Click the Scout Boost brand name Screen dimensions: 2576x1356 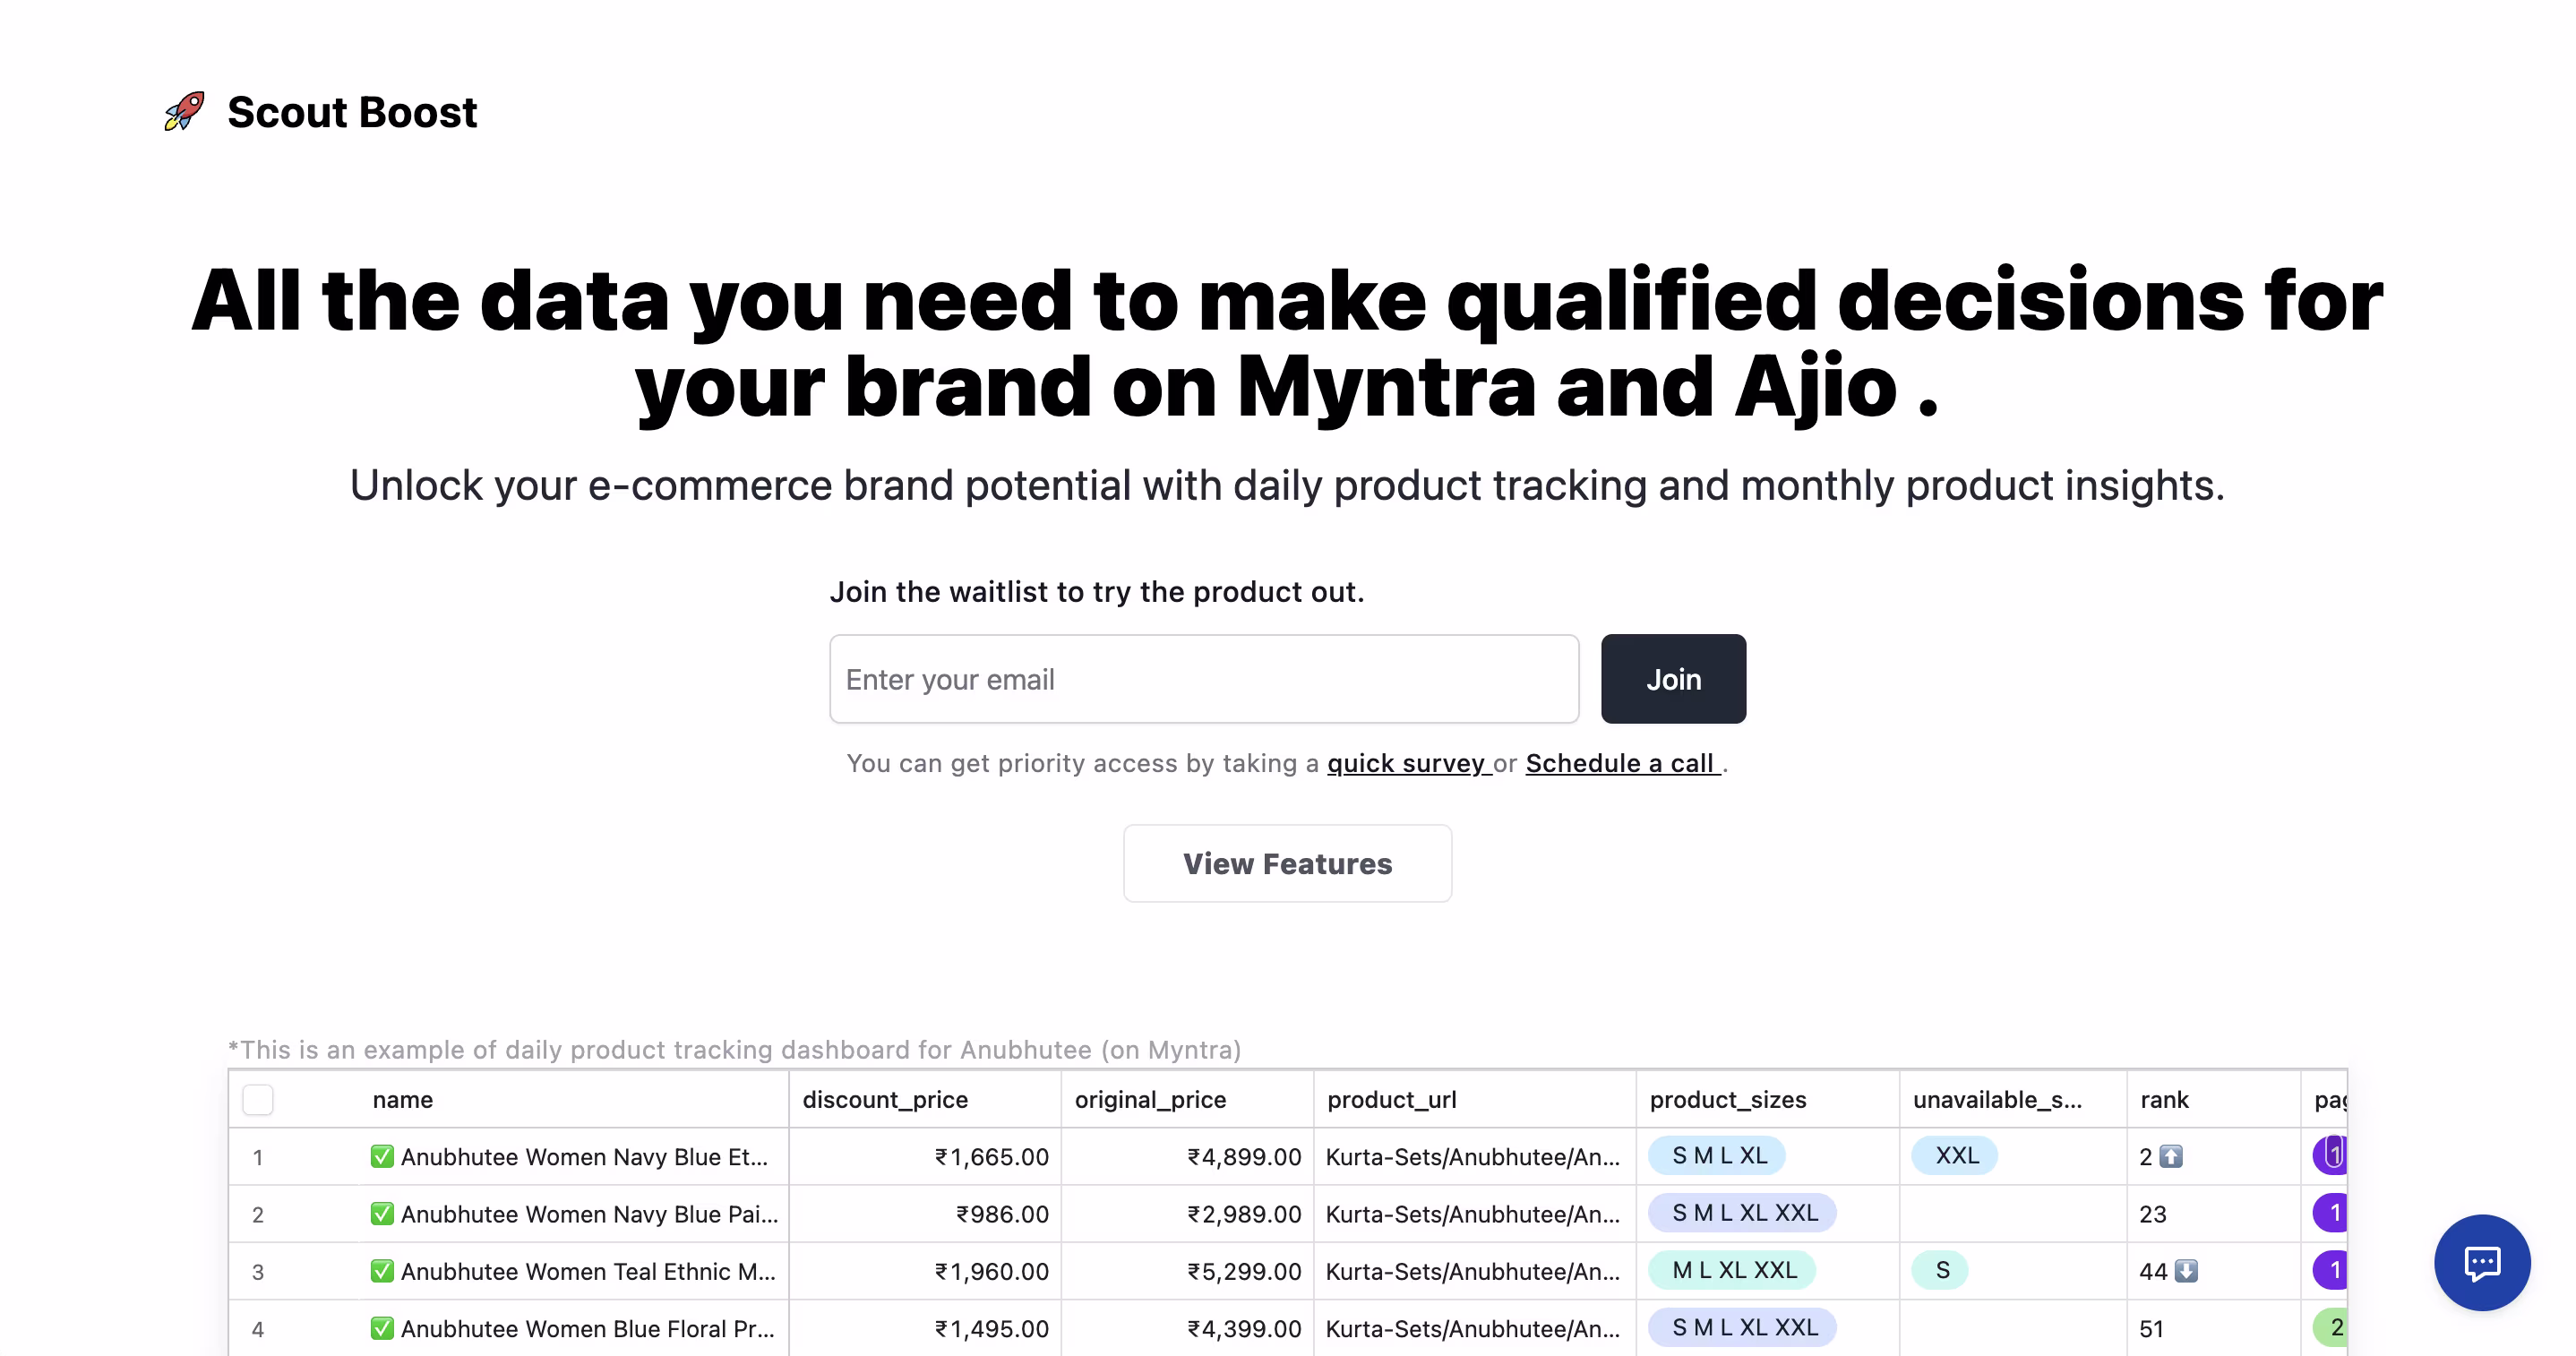(352, 112)
